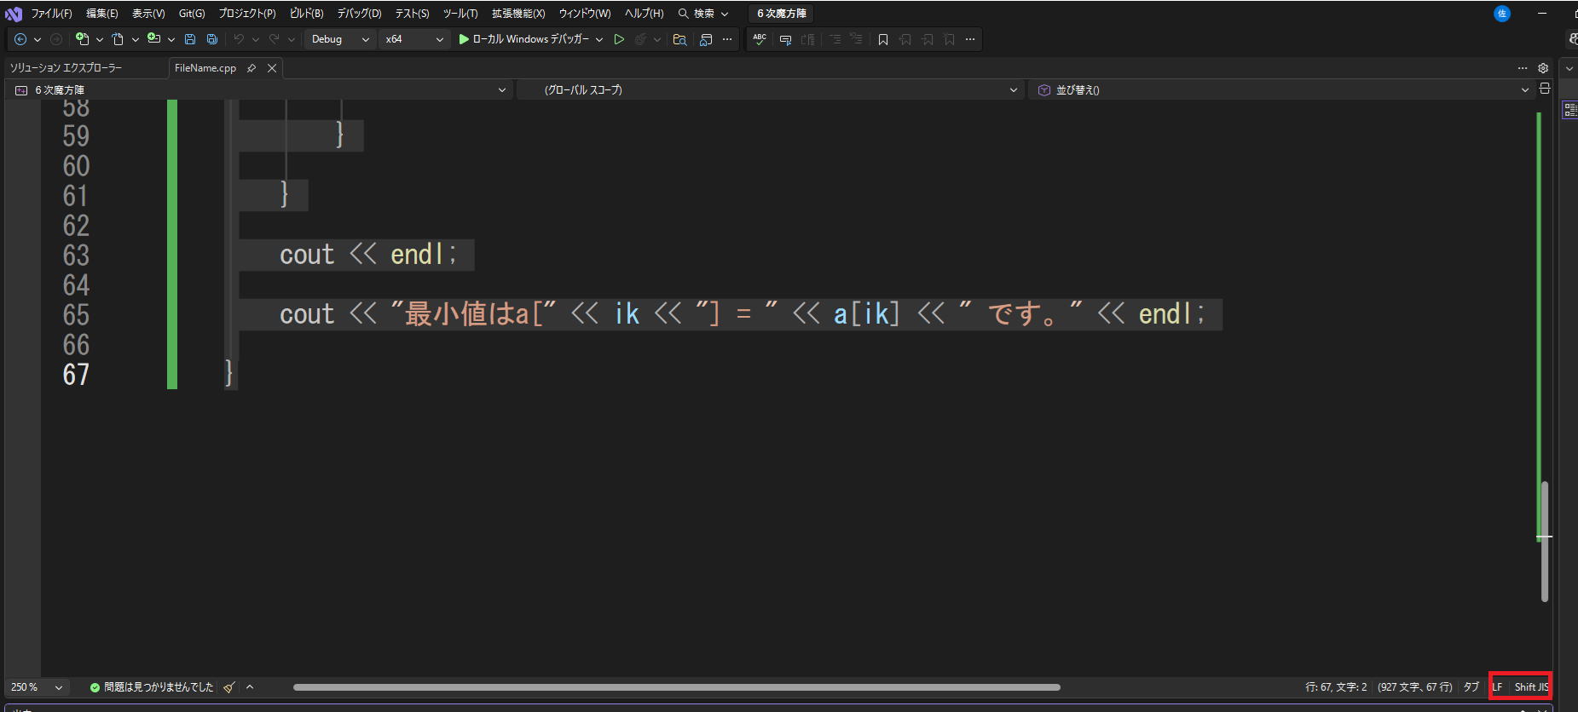Pin the FileName.cpp tab

[x=251, y=68]
